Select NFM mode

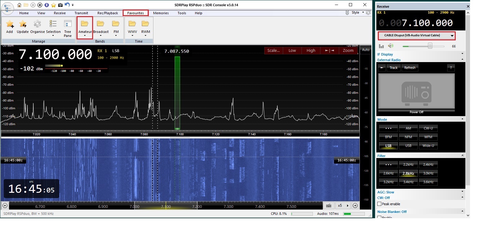[x=408, y=137]
